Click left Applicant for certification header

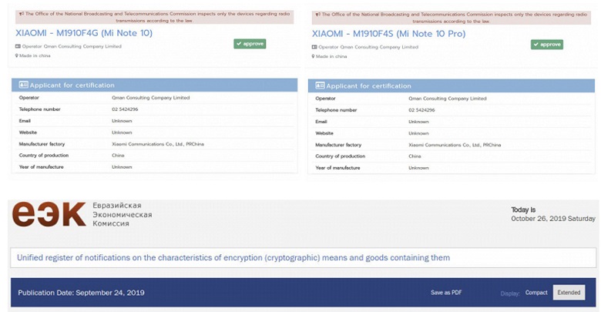pyautogui.click(x=154, y=85)
